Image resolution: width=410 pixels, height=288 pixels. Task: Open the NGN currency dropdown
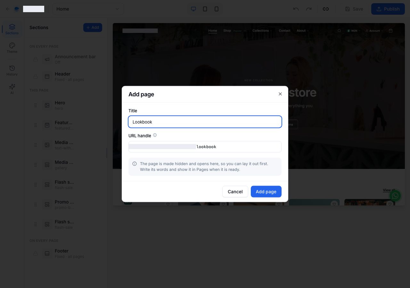pos(354,31)
